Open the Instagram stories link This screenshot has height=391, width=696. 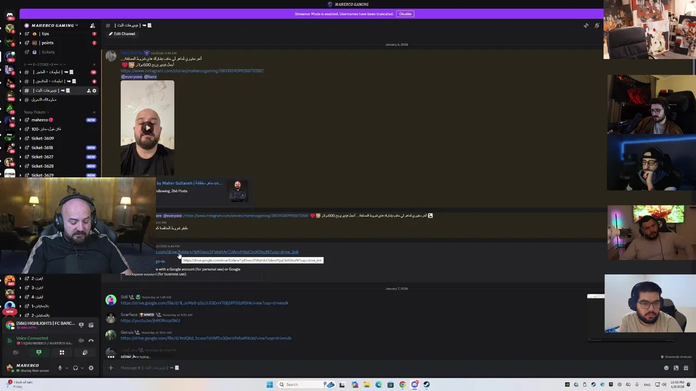coord(192,71)
